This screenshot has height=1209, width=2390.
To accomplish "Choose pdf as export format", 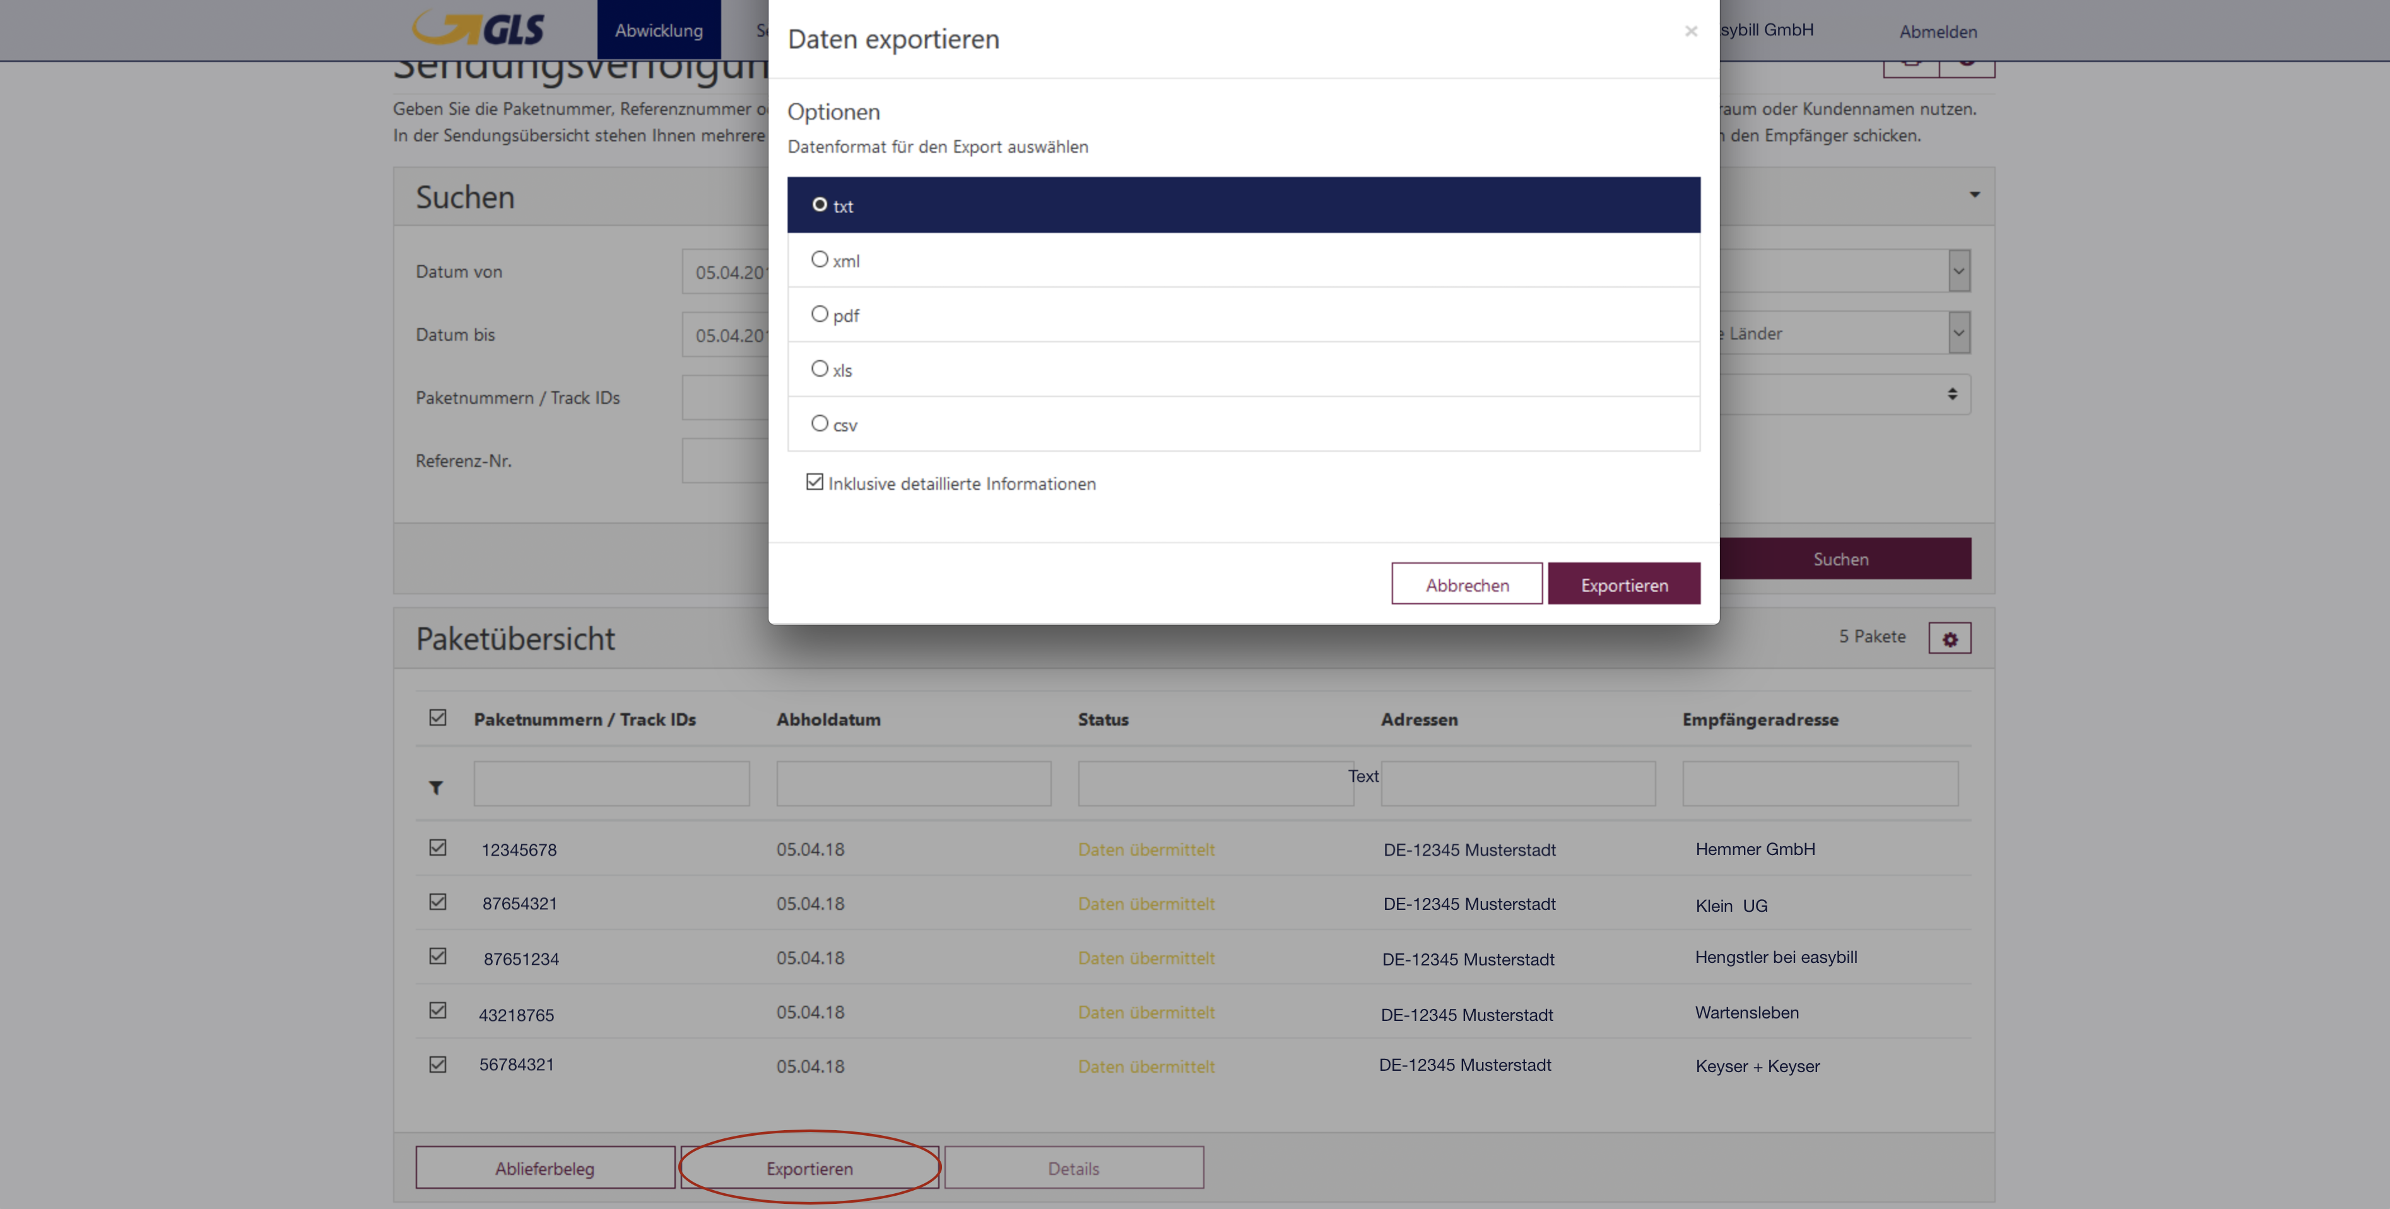I will tap(819, 314).
